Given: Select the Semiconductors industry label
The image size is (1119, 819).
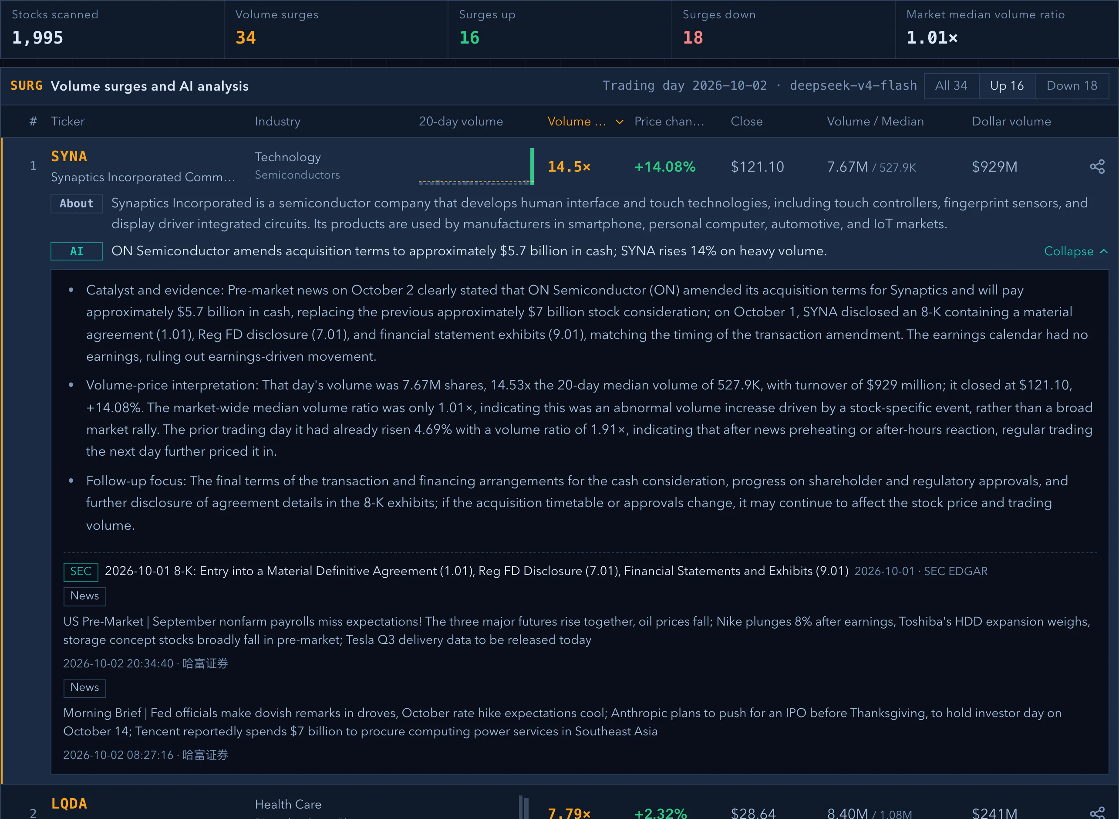Looking at the screenshot, I should click(297, 175).
